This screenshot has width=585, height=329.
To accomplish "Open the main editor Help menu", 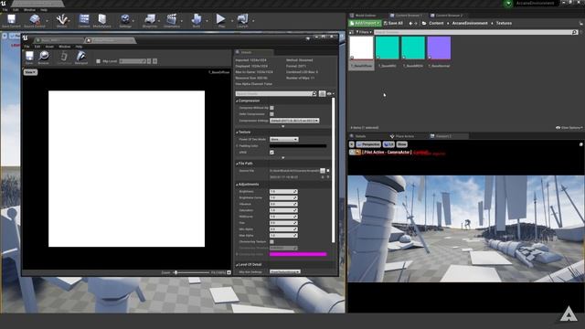I will point(44,10).
